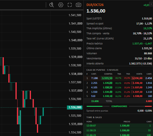Click Tasa ref. value 21,11%
This screenshot has width=153, height=136.
148,38
